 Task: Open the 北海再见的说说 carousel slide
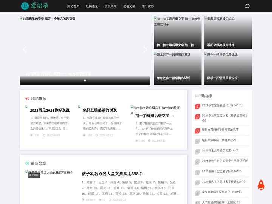[85, 51]
